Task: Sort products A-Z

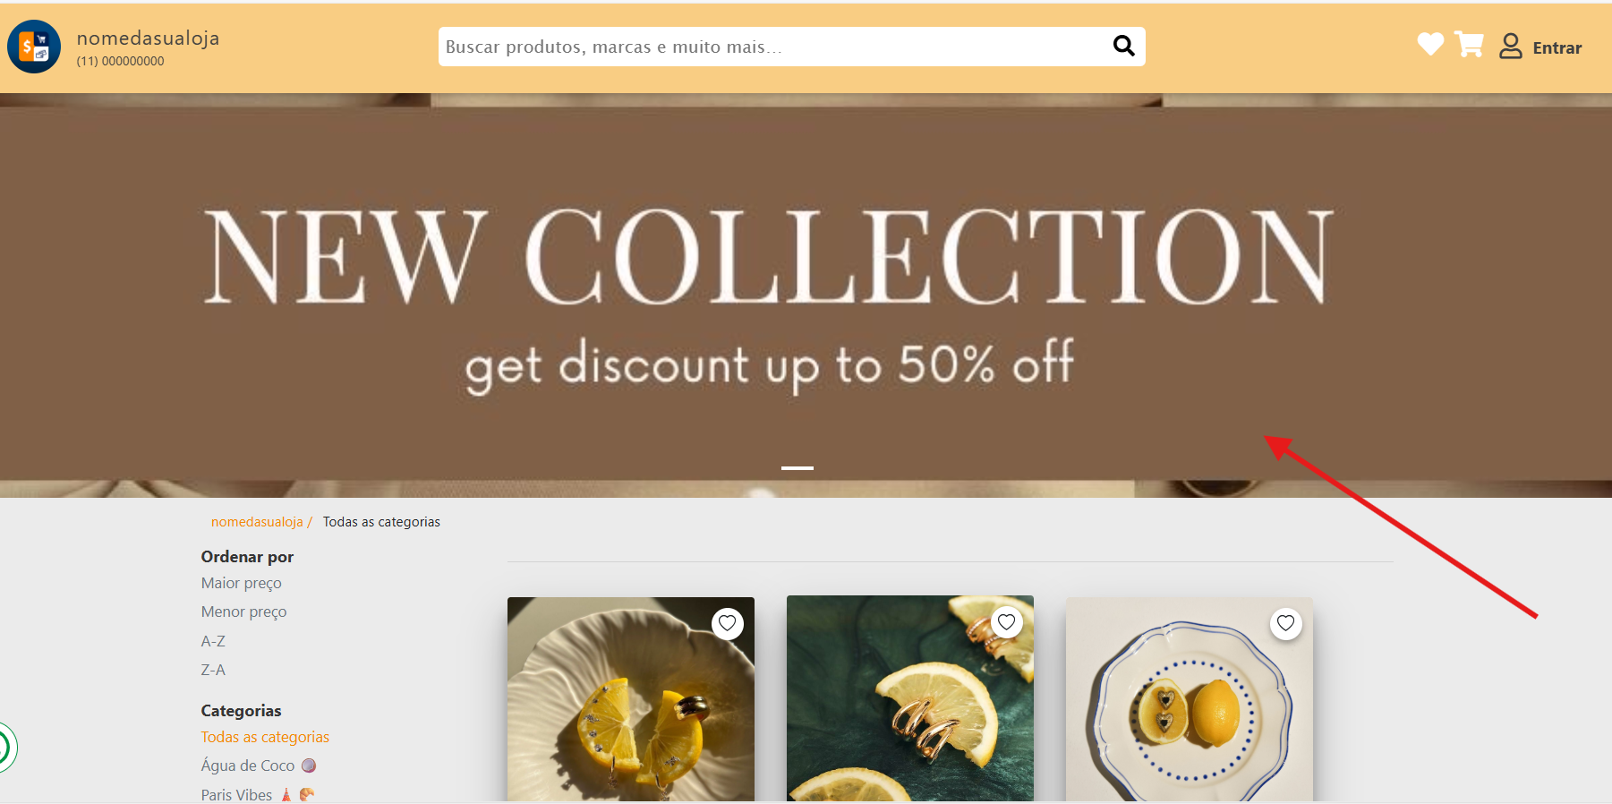Action: pyautogui.click(x=213, y=641)
